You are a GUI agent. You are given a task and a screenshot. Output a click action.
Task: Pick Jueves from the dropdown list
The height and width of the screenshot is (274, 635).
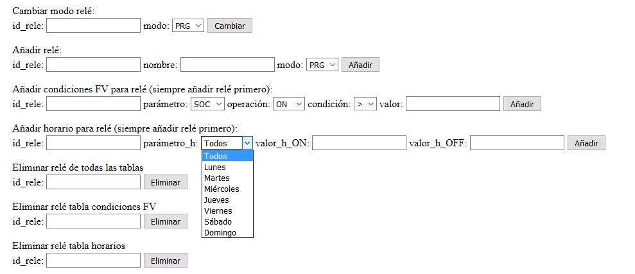[227, 200]
